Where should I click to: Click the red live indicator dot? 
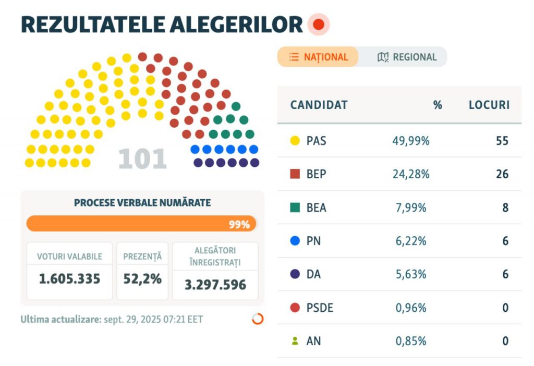(x=319, y=25)
